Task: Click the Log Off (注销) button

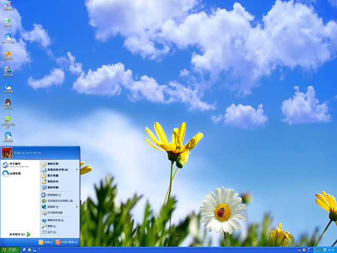Action: (x=45, y=242)
